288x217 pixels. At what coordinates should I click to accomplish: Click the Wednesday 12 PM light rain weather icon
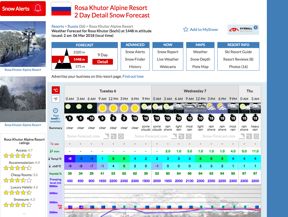pyautogui.click(x=200, y=108)
